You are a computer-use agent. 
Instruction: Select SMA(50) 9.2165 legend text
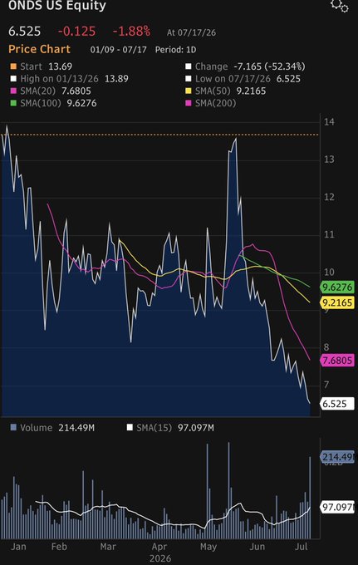coord(231,91)
